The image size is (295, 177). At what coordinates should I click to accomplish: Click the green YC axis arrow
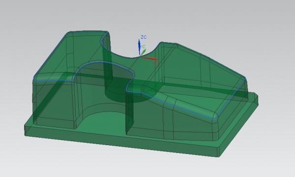[x=144, y=52]
